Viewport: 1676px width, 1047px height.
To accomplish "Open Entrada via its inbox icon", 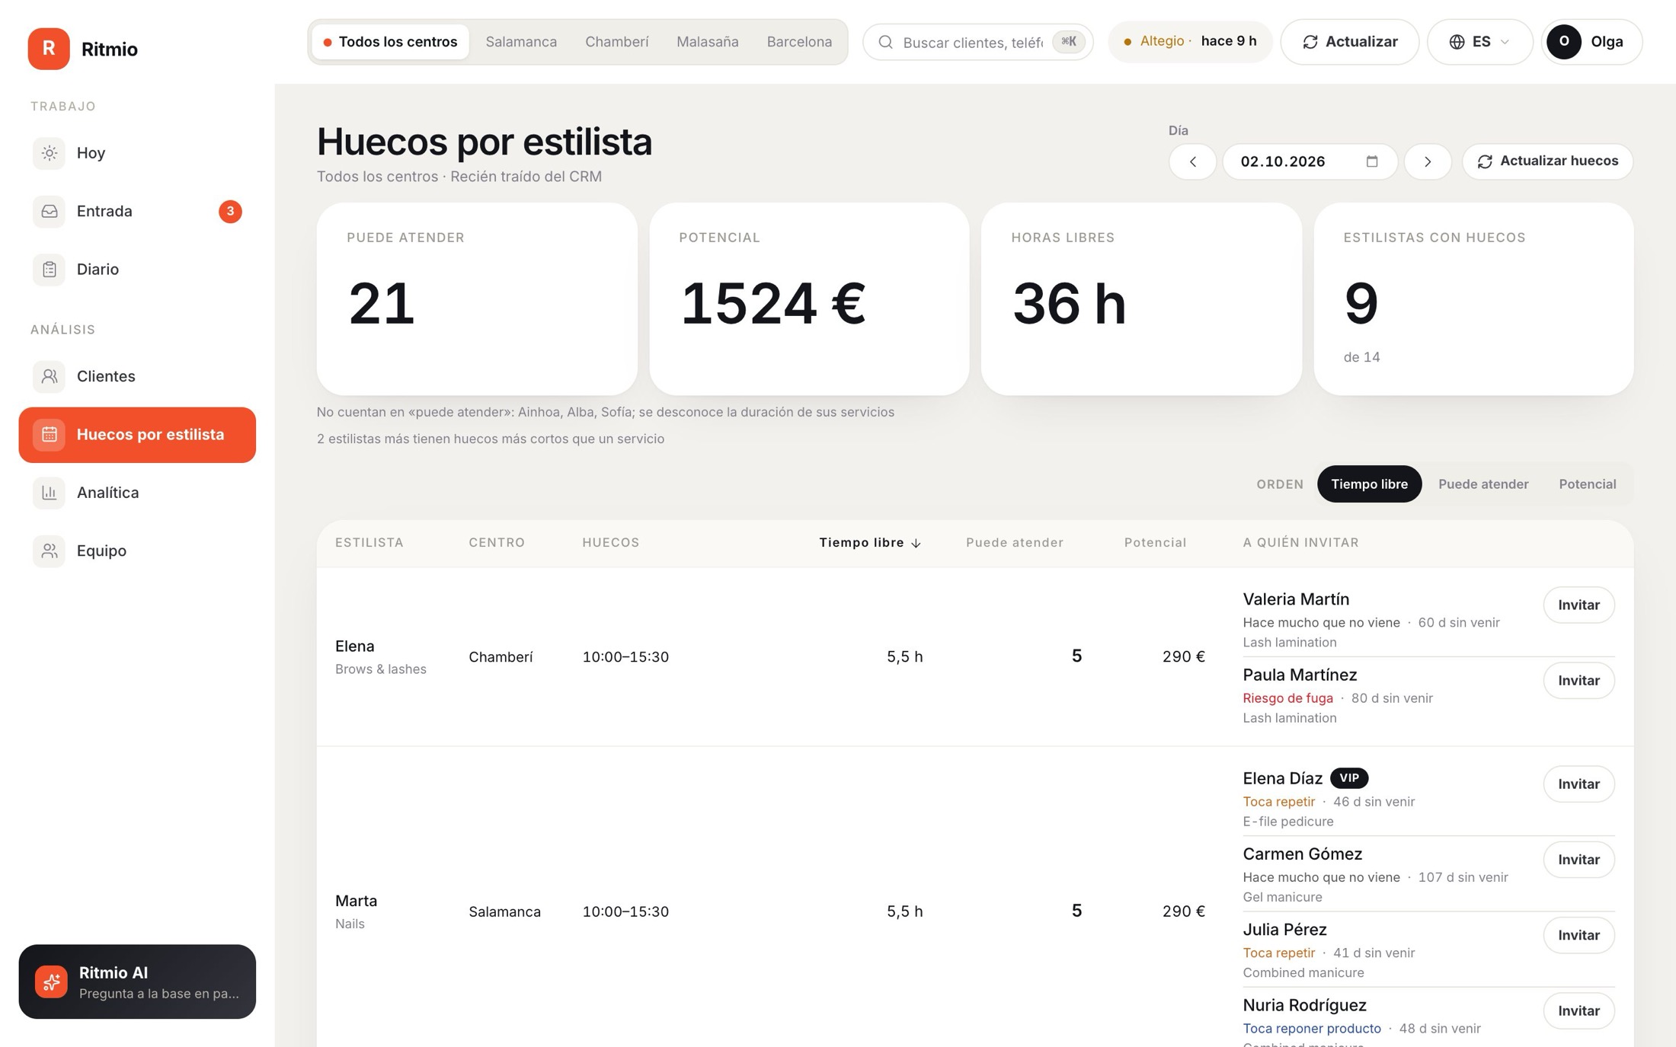I will [x=49, y=211].
